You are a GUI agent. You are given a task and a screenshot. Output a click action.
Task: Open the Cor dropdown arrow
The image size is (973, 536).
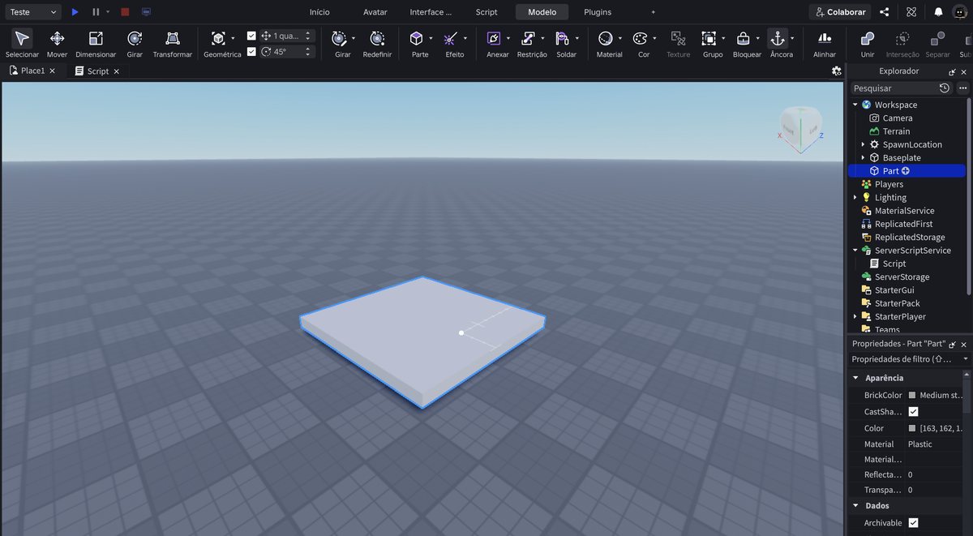point(654,38)
